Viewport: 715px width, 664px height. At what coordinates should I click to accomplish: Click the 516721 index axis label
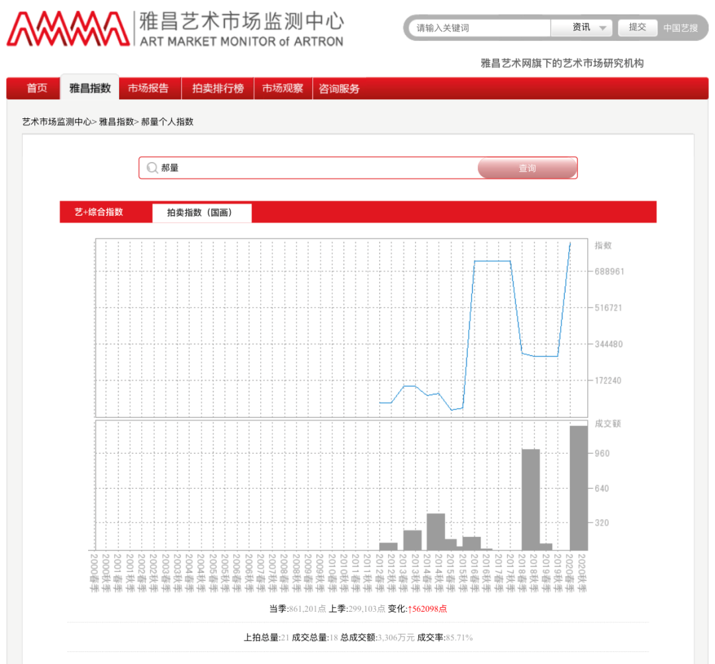(x=608, y=308)
